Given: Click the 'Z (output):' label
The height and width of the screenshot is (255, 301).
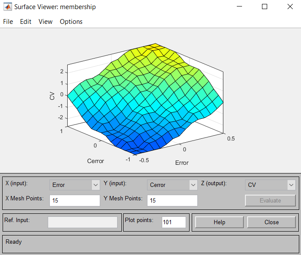Looking at the screenshot, I should 214,183.
